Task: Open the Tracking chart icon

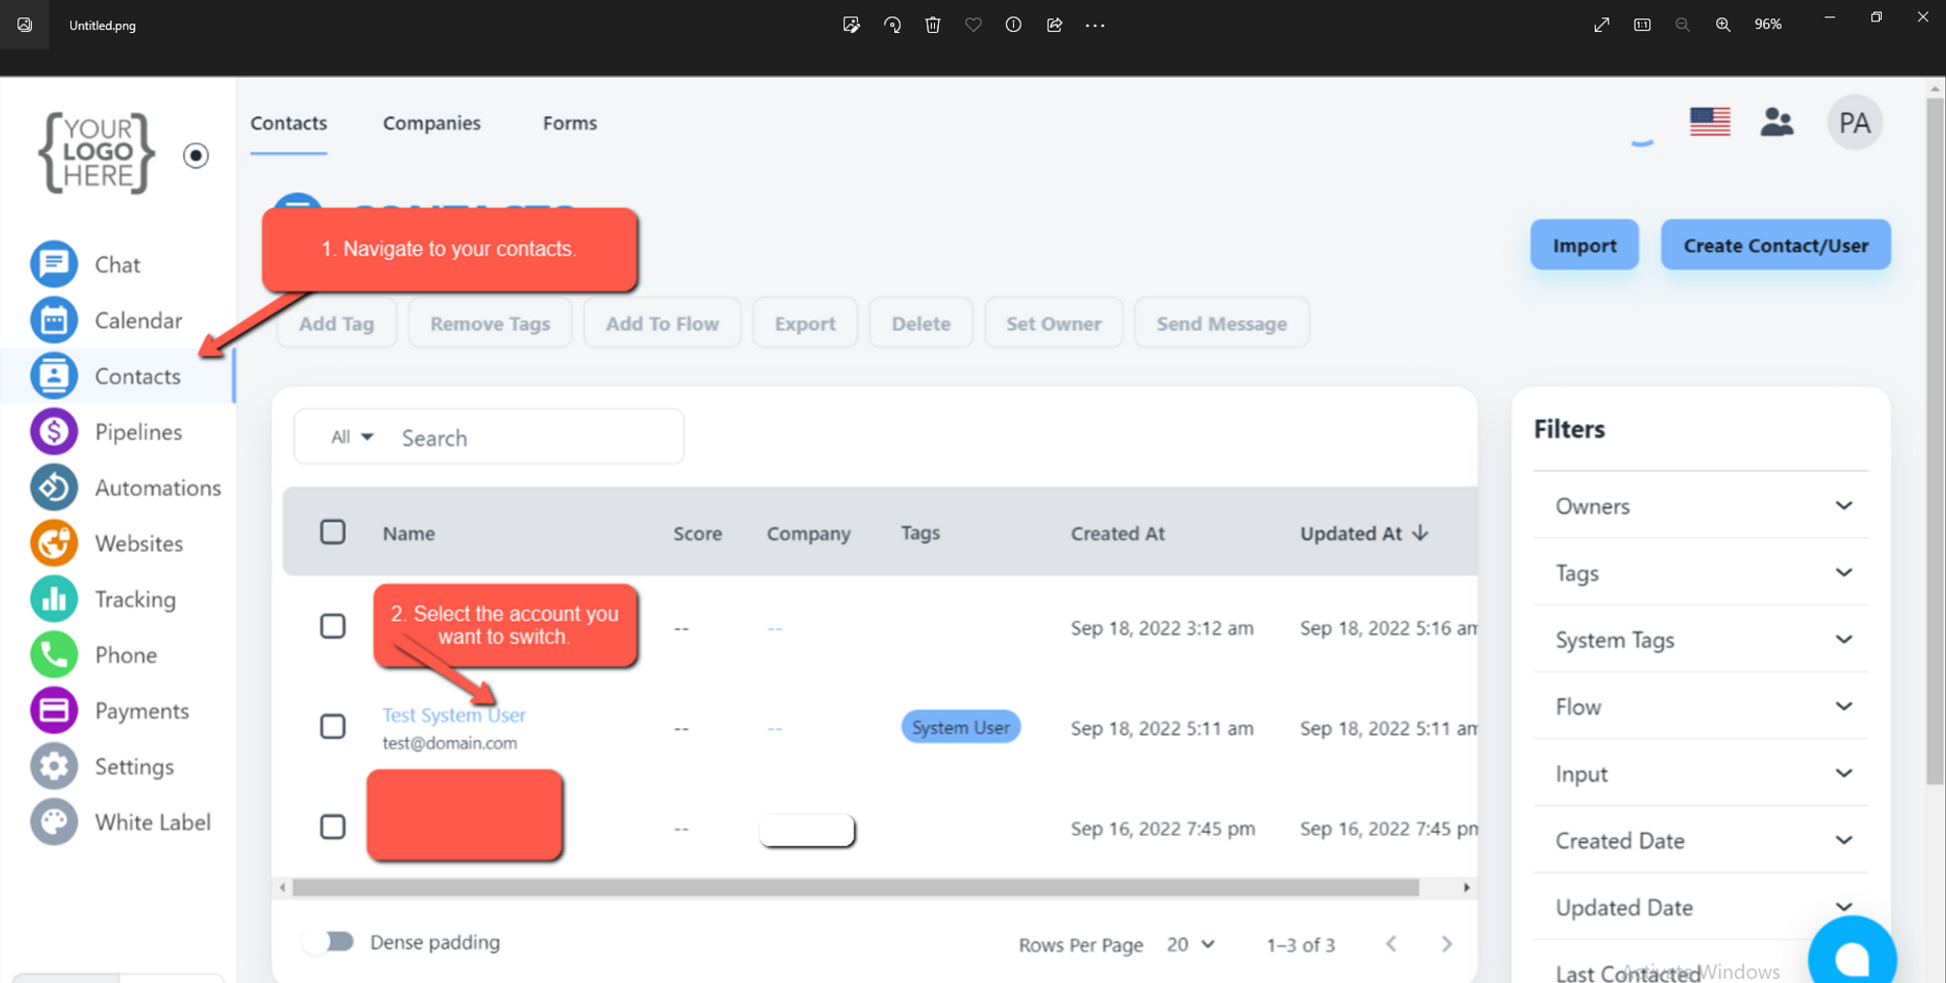Action: coord(54,600)
